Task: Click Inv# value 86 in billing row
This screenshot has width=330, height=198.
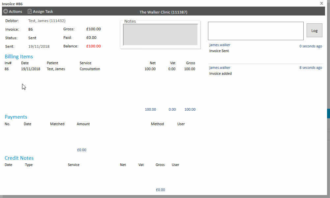Action: click(x=7, y=69)
